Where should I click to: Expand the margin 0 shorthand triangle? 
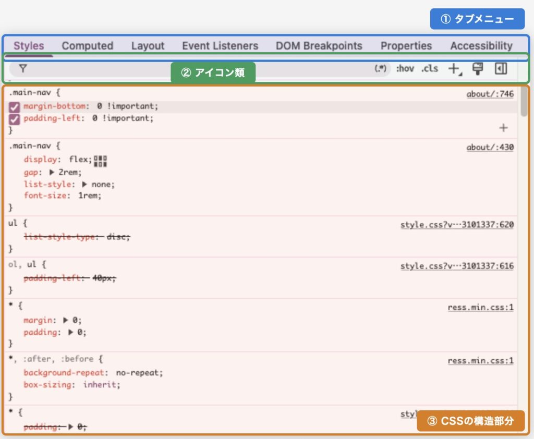coord(65,320)
